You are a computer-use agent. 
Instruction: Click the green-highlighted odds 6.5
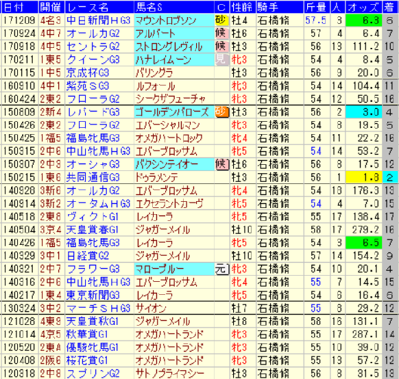pos(363,243)
